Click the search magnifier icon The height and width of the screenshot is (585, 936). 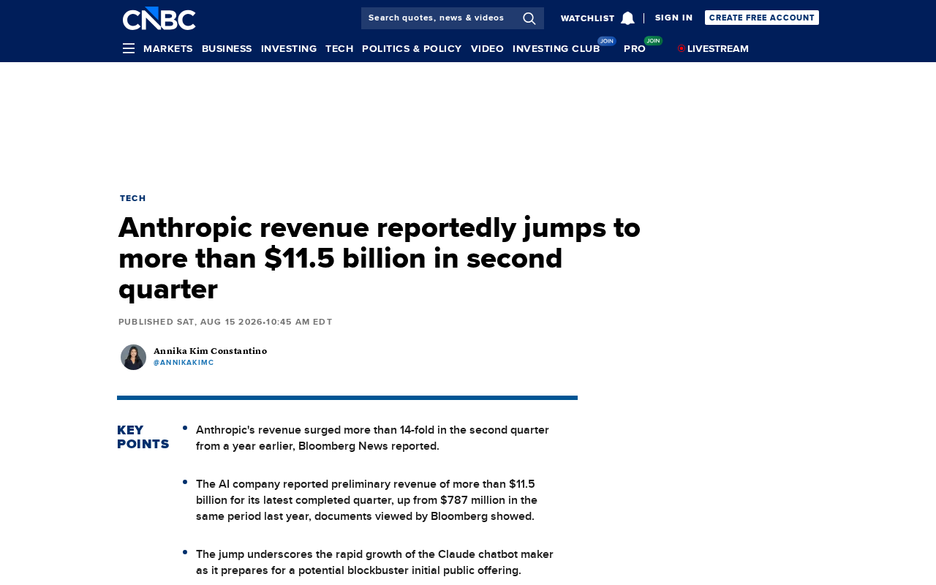529,18
